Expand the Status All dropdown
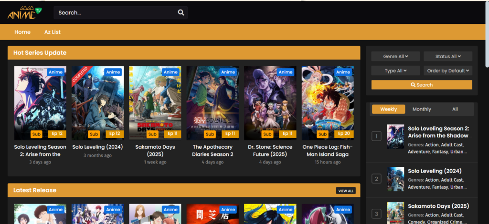Viewport: 489px width, 224px height. (448, 56)
